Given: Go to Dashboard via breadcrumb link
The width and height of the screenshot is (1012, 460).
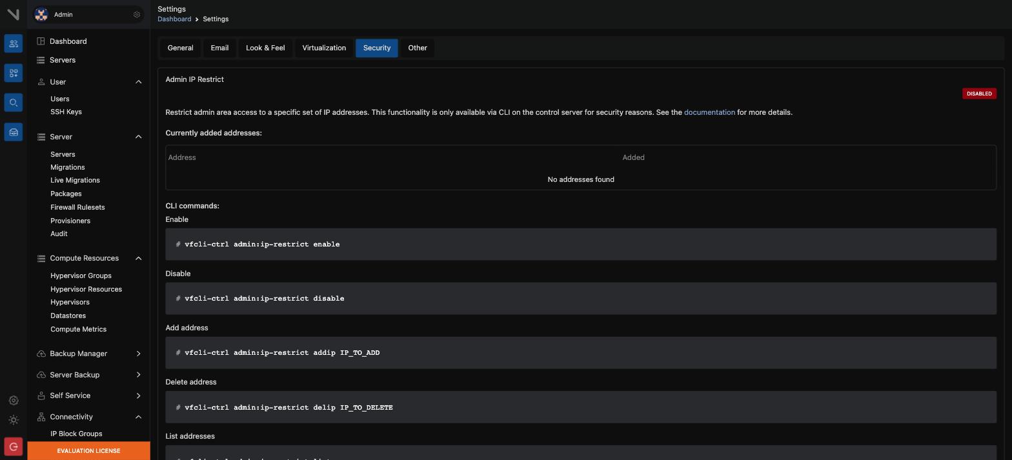Looking at the screenshot, I should click(x=174, y=19).
